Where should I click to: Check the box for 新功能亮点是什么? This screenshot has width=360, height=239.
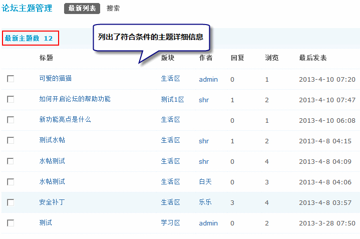point(11,120)
